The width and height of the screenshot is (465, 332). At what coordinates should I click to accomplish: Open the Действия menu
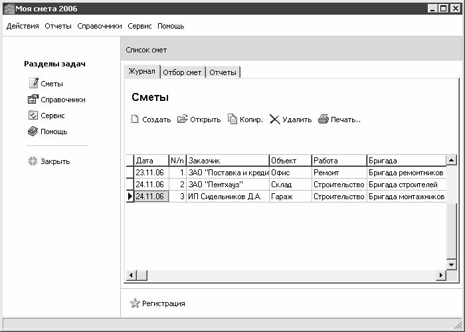point(23,26)
